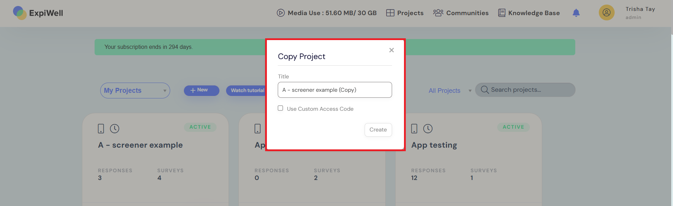Close the Copy Project dialog
This screenshot has width=673, height=206.
click(x=391, y=50)
